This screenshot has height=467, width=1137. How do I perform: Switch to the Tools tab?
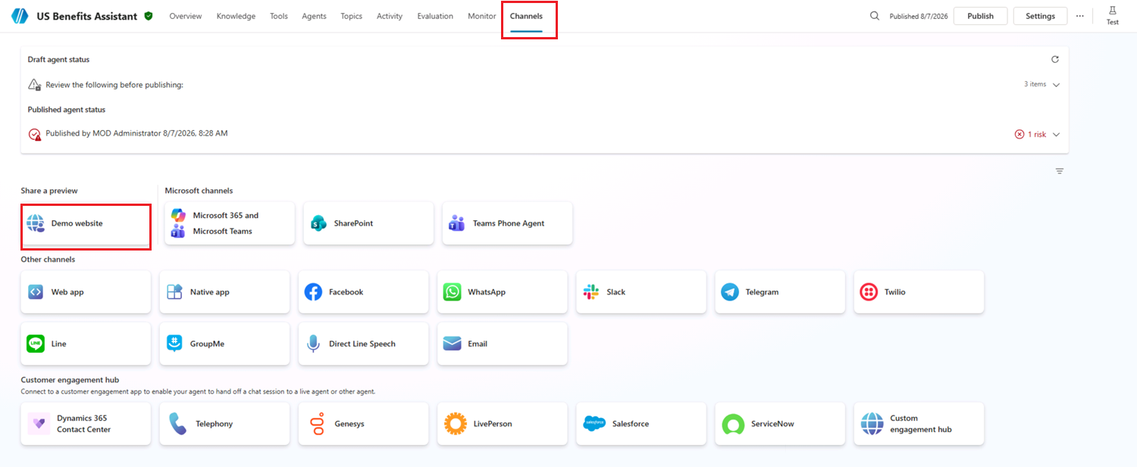[279, 16]
